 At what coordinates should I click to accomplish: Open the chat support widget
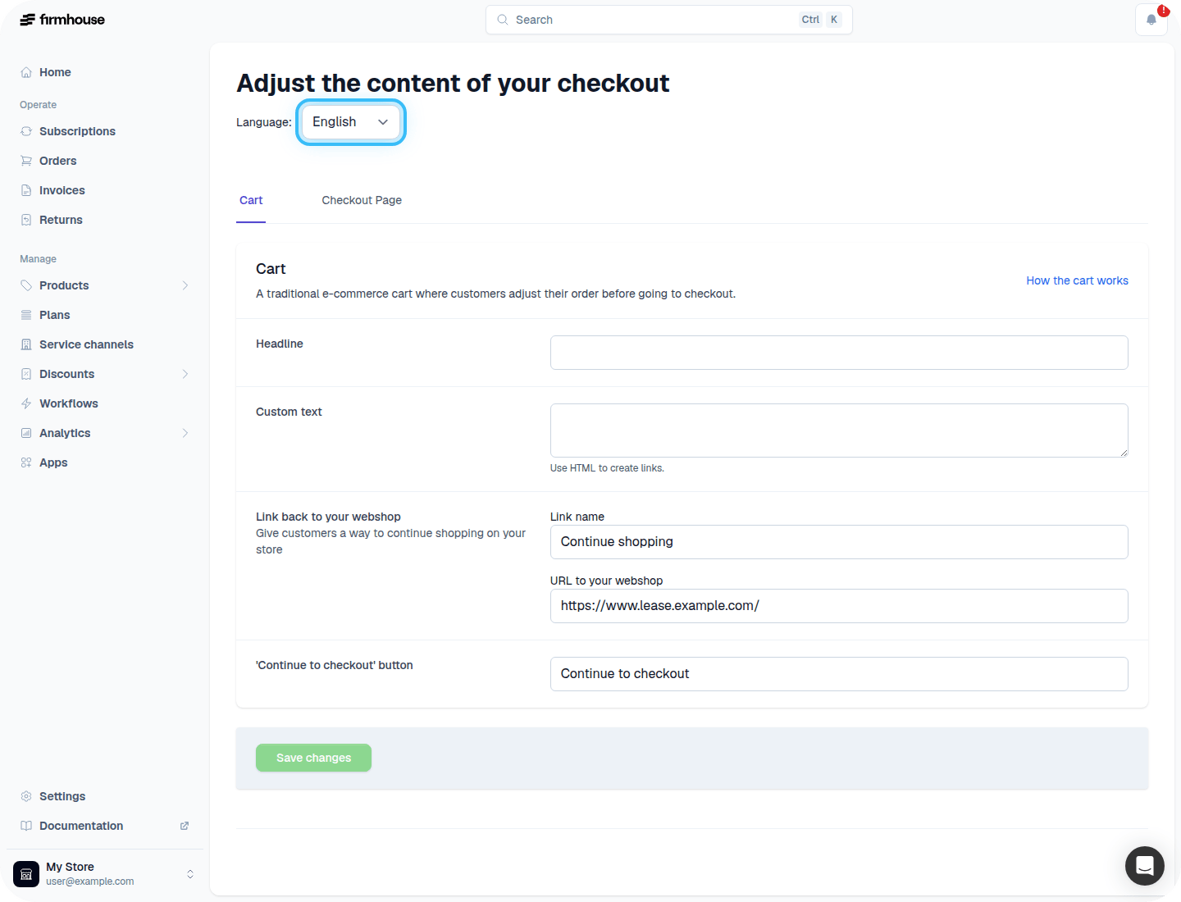pos(1145,866)
